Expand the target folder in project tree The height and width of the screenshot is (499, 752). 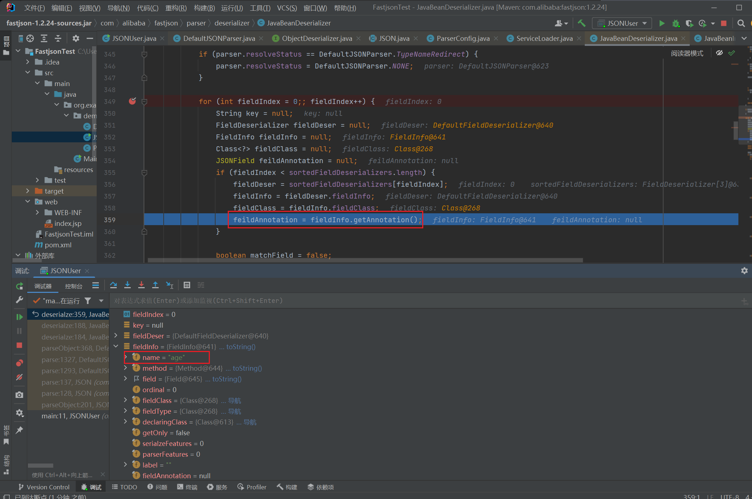click(28, 191)
